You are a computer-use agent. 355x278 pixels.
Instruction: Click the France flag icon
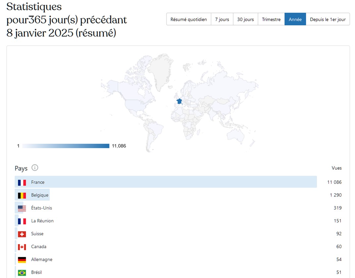point(22,182)
